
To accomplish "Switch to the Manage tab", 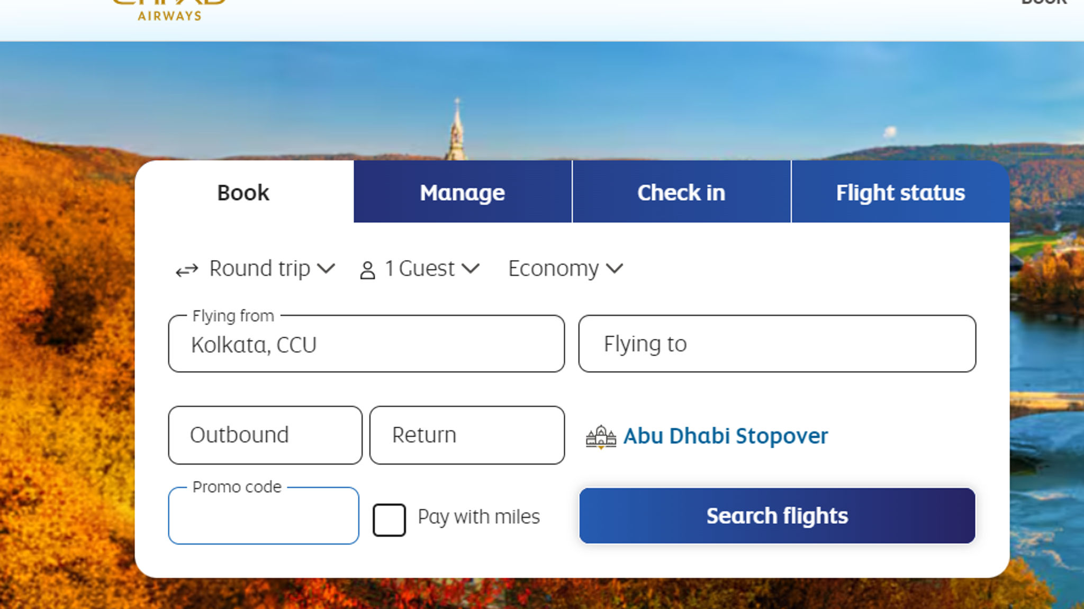I will [x=462, y=192].
